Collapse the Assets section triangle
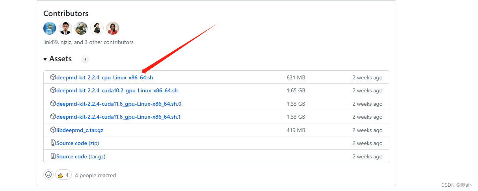Viewport: 478px width, 191px height. (45, 59)
